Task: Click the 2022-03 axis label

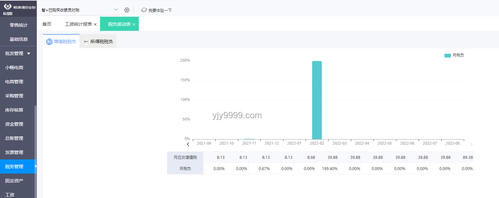Action: click(340, 143)
